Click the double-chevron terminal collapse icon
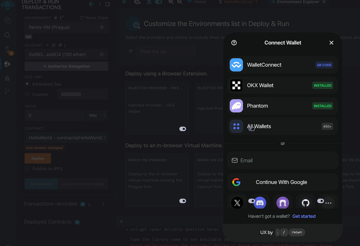 click(x=121, y=221)
